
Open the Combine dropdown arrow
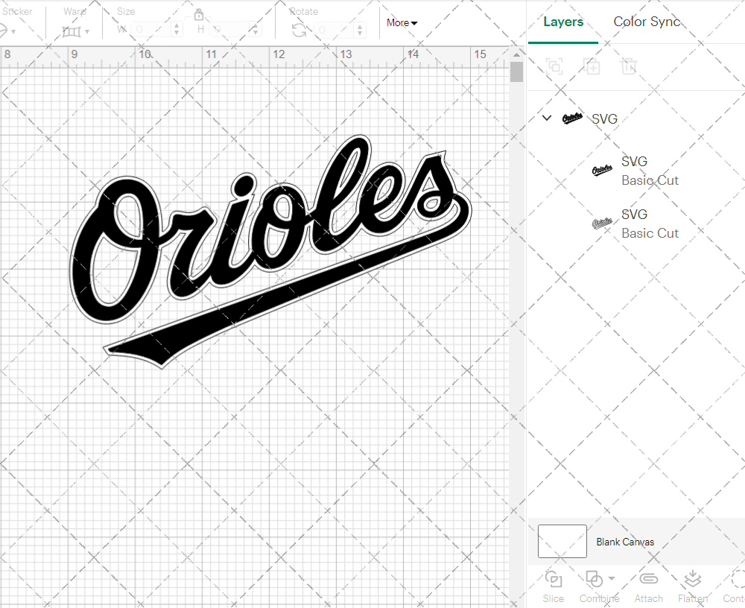coord(612,578)
